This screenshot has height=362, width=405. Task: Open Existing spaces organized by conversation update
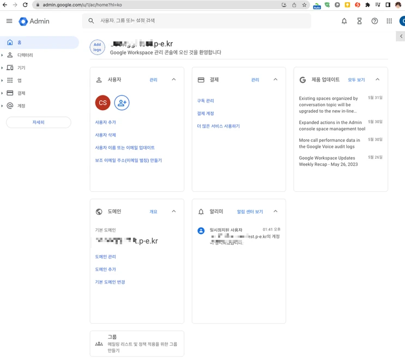[x=328, y=105]
